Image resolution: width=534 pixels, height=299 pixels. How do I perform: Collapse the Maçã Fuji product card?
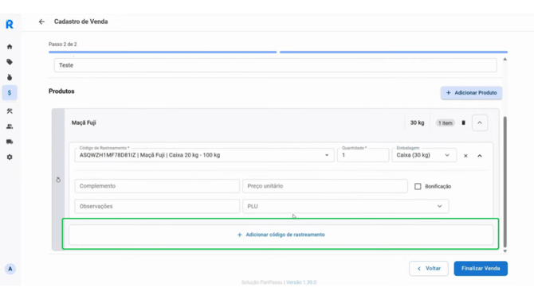(x=480, y=122)
